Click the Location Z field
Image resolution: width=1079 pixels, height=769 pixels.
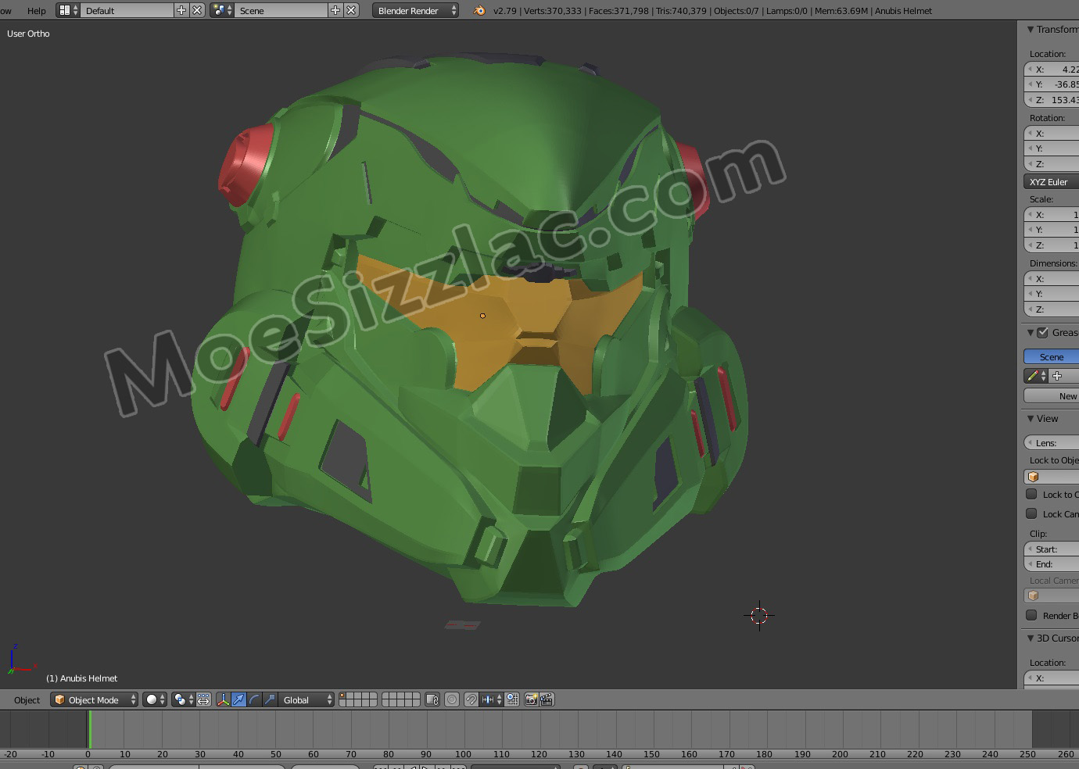[1052, 99]
